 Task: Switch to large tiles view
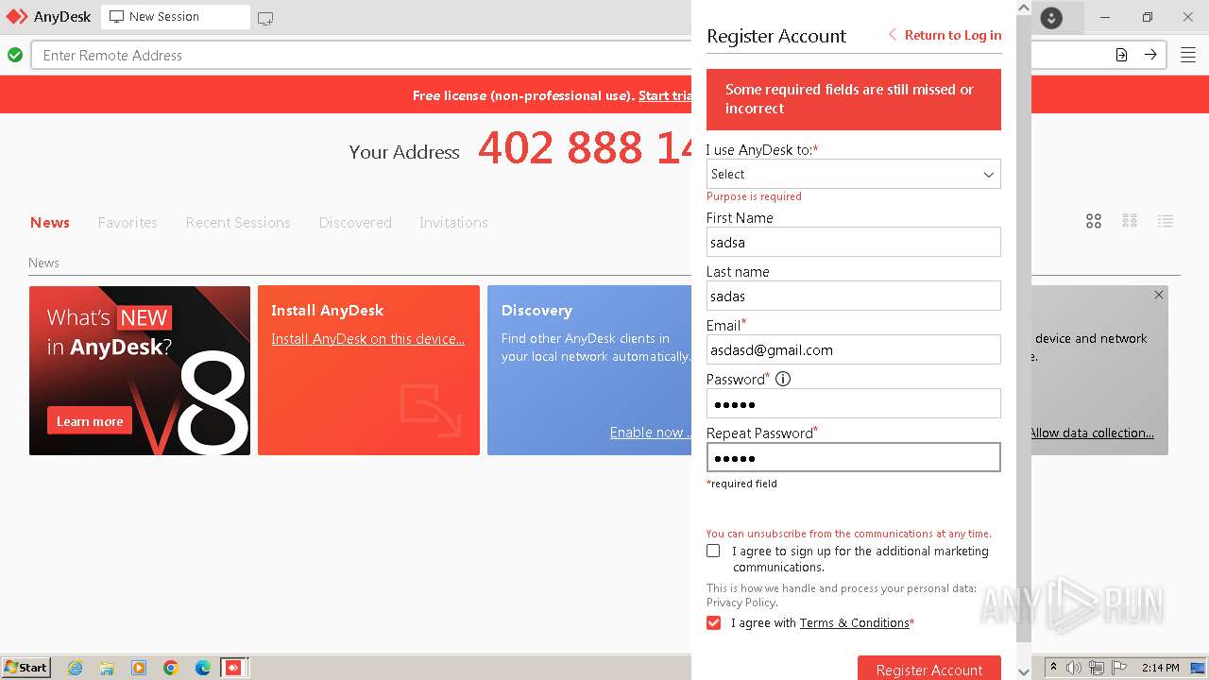(1094, 221)
